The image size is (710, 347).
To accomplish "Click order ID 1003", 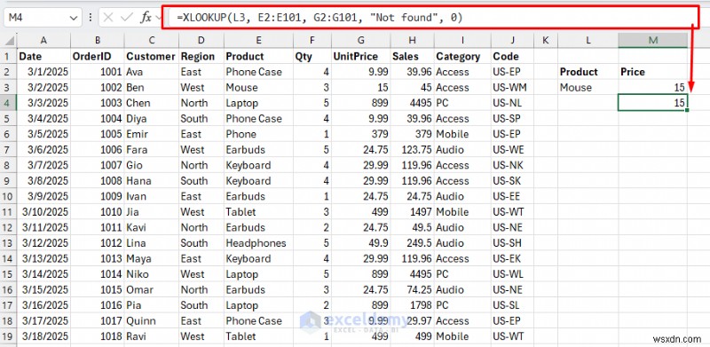I will click(x=98, y=103).
